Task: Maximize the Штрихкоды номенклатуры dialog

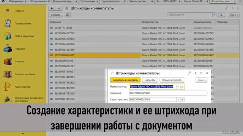Action: point(201,73)
